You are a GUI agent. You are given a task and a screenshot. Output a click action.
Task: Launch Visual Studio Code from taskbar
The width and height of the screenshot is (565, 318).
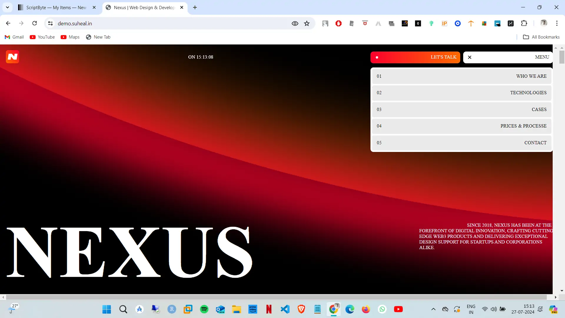[x=285, y=309]
